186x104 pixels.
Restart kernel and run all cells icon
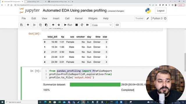tap(87, 25)
